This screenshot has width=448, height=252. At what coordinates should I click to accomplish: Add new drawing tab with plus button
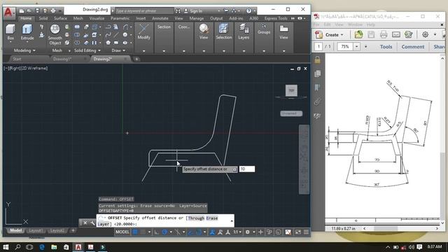point(137,59)
